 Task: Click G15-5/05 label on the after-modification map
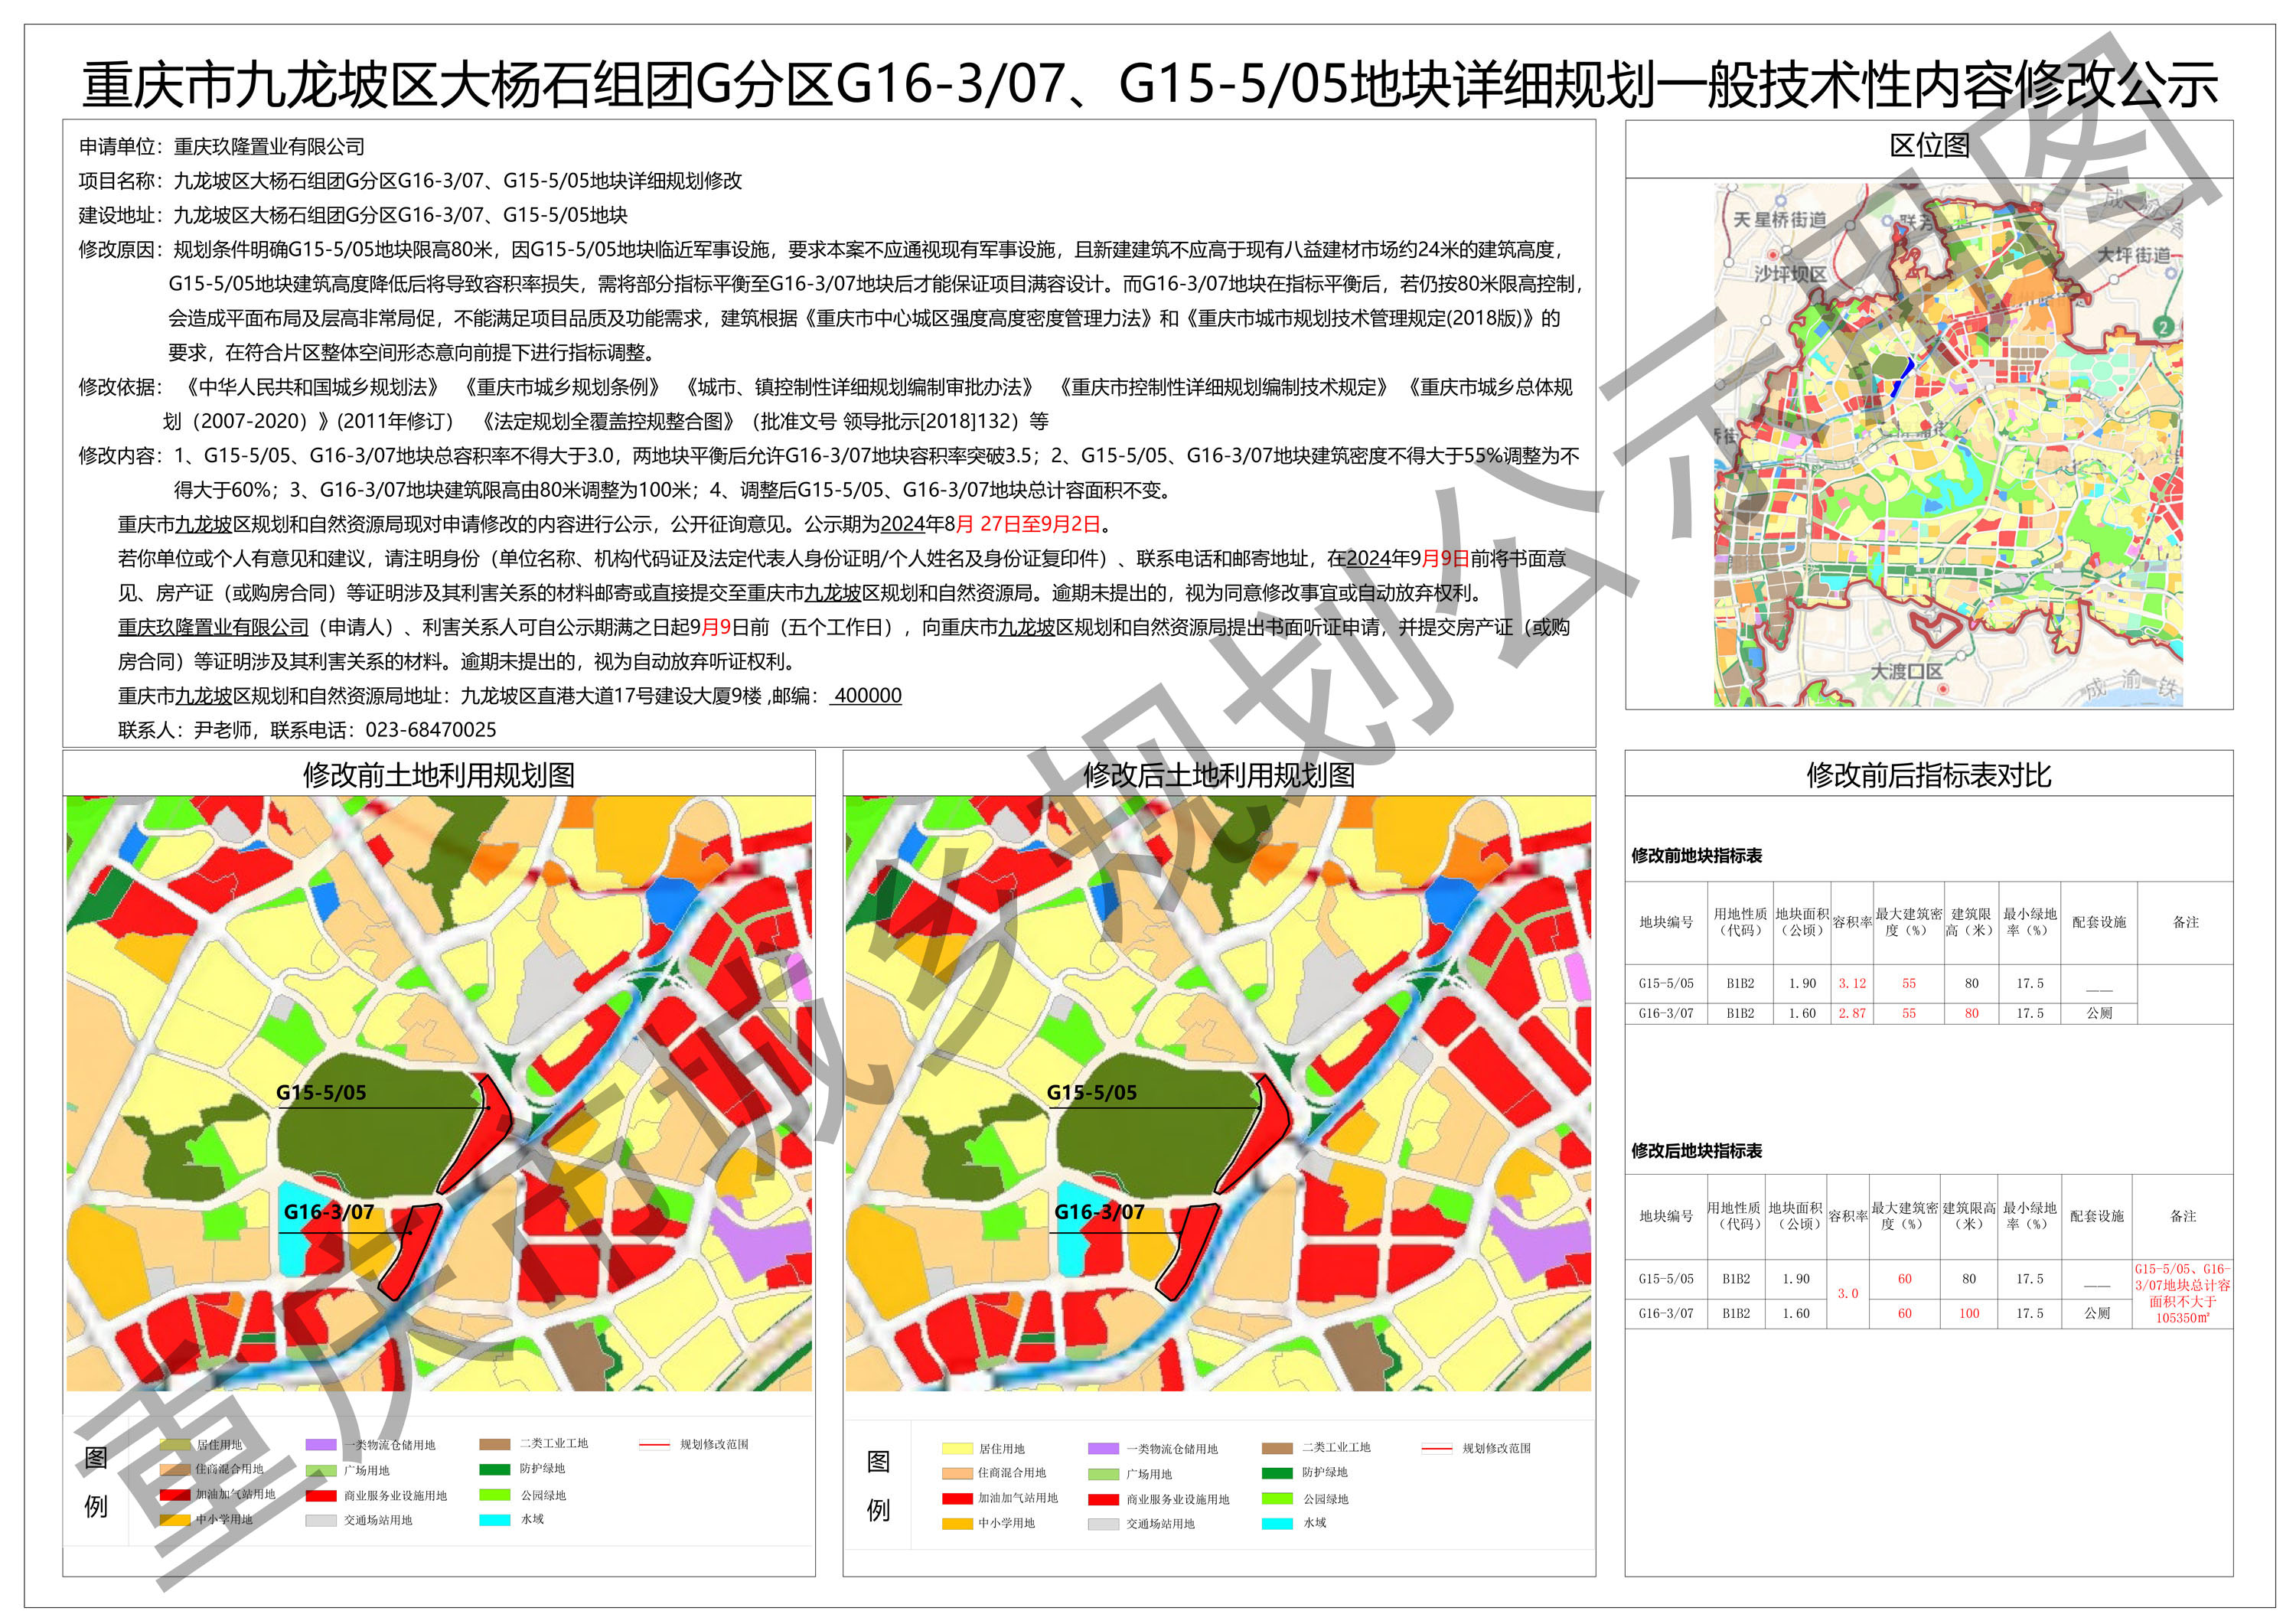point(1092,1092)
